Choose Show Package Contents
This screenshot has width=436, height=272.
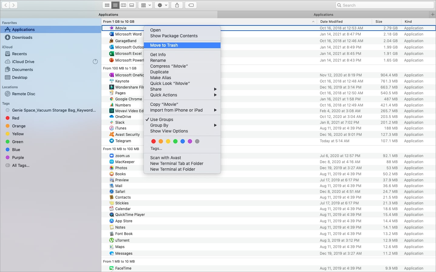point(182,36)
